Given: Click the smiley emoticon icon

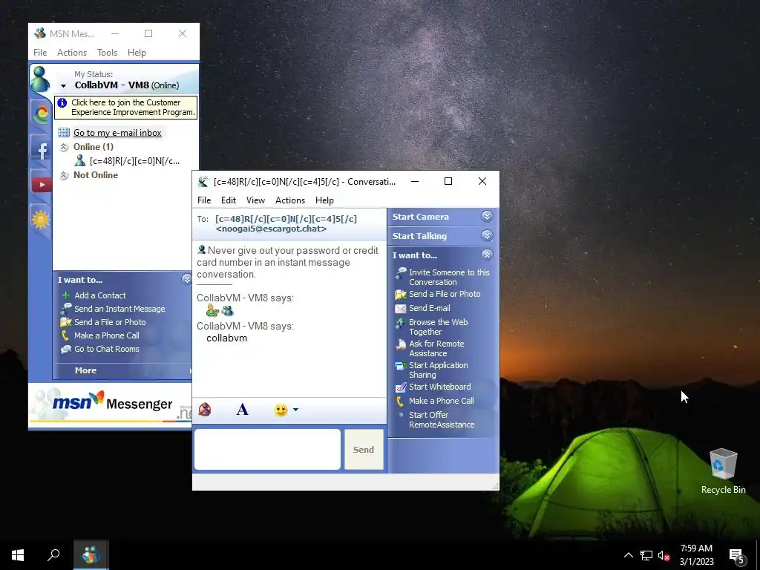Looking at the screenshot, I should tap(281, 410).
